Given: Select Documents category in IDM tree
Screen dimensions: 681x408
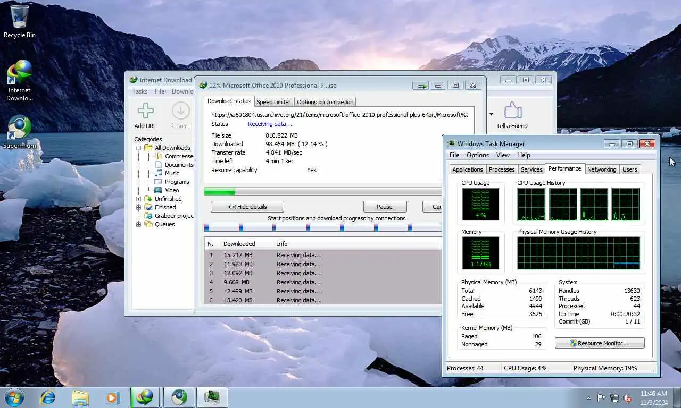Looking at the screenshot, I should 179,165.
